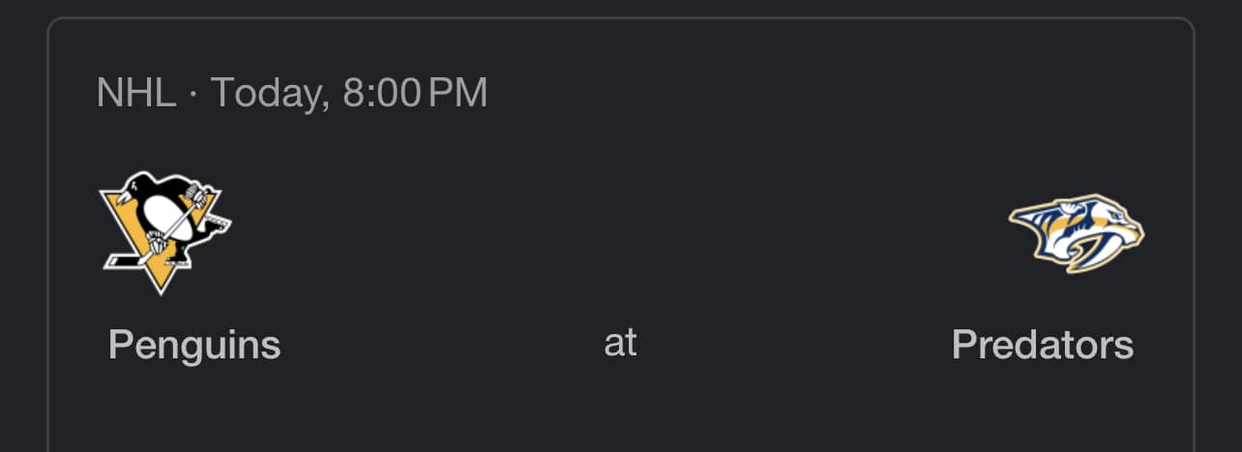Select the Penguins team name label
The width and height of the screenshot is (1242, 452).
pos(194,345)
